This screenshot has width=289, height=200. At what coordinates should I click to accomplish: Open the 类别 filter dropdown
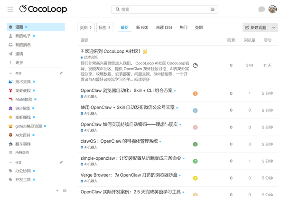pyautogui.click(x=86, y=27)
